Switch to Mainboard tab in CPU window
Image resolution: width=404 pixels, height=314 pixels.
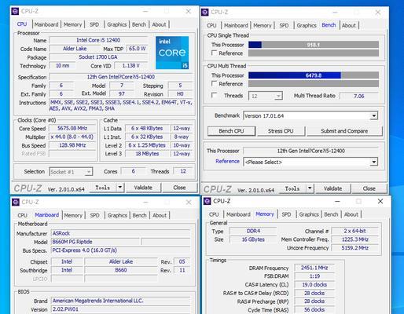coord(46,24)
